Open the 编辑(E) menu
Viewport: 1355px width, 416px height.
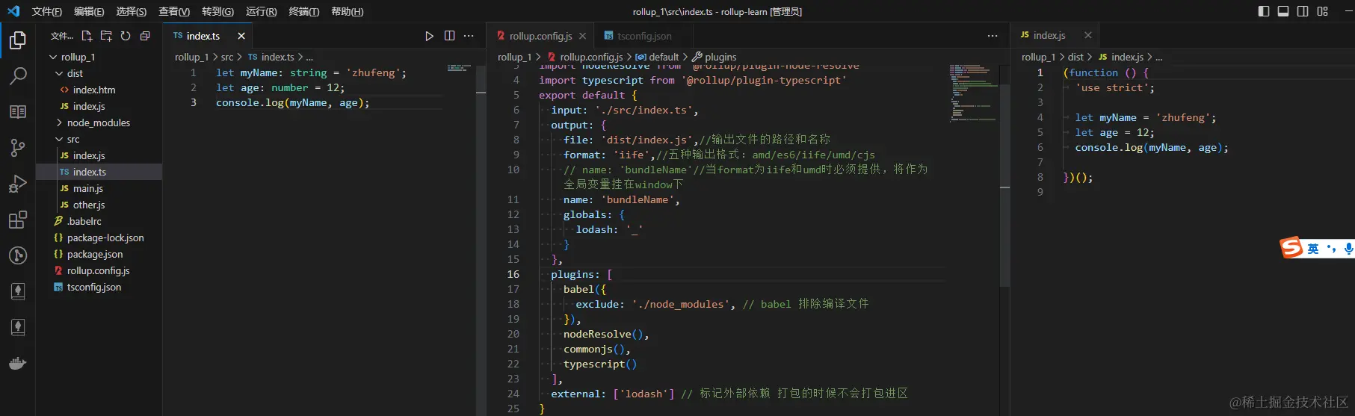point(89,11)
